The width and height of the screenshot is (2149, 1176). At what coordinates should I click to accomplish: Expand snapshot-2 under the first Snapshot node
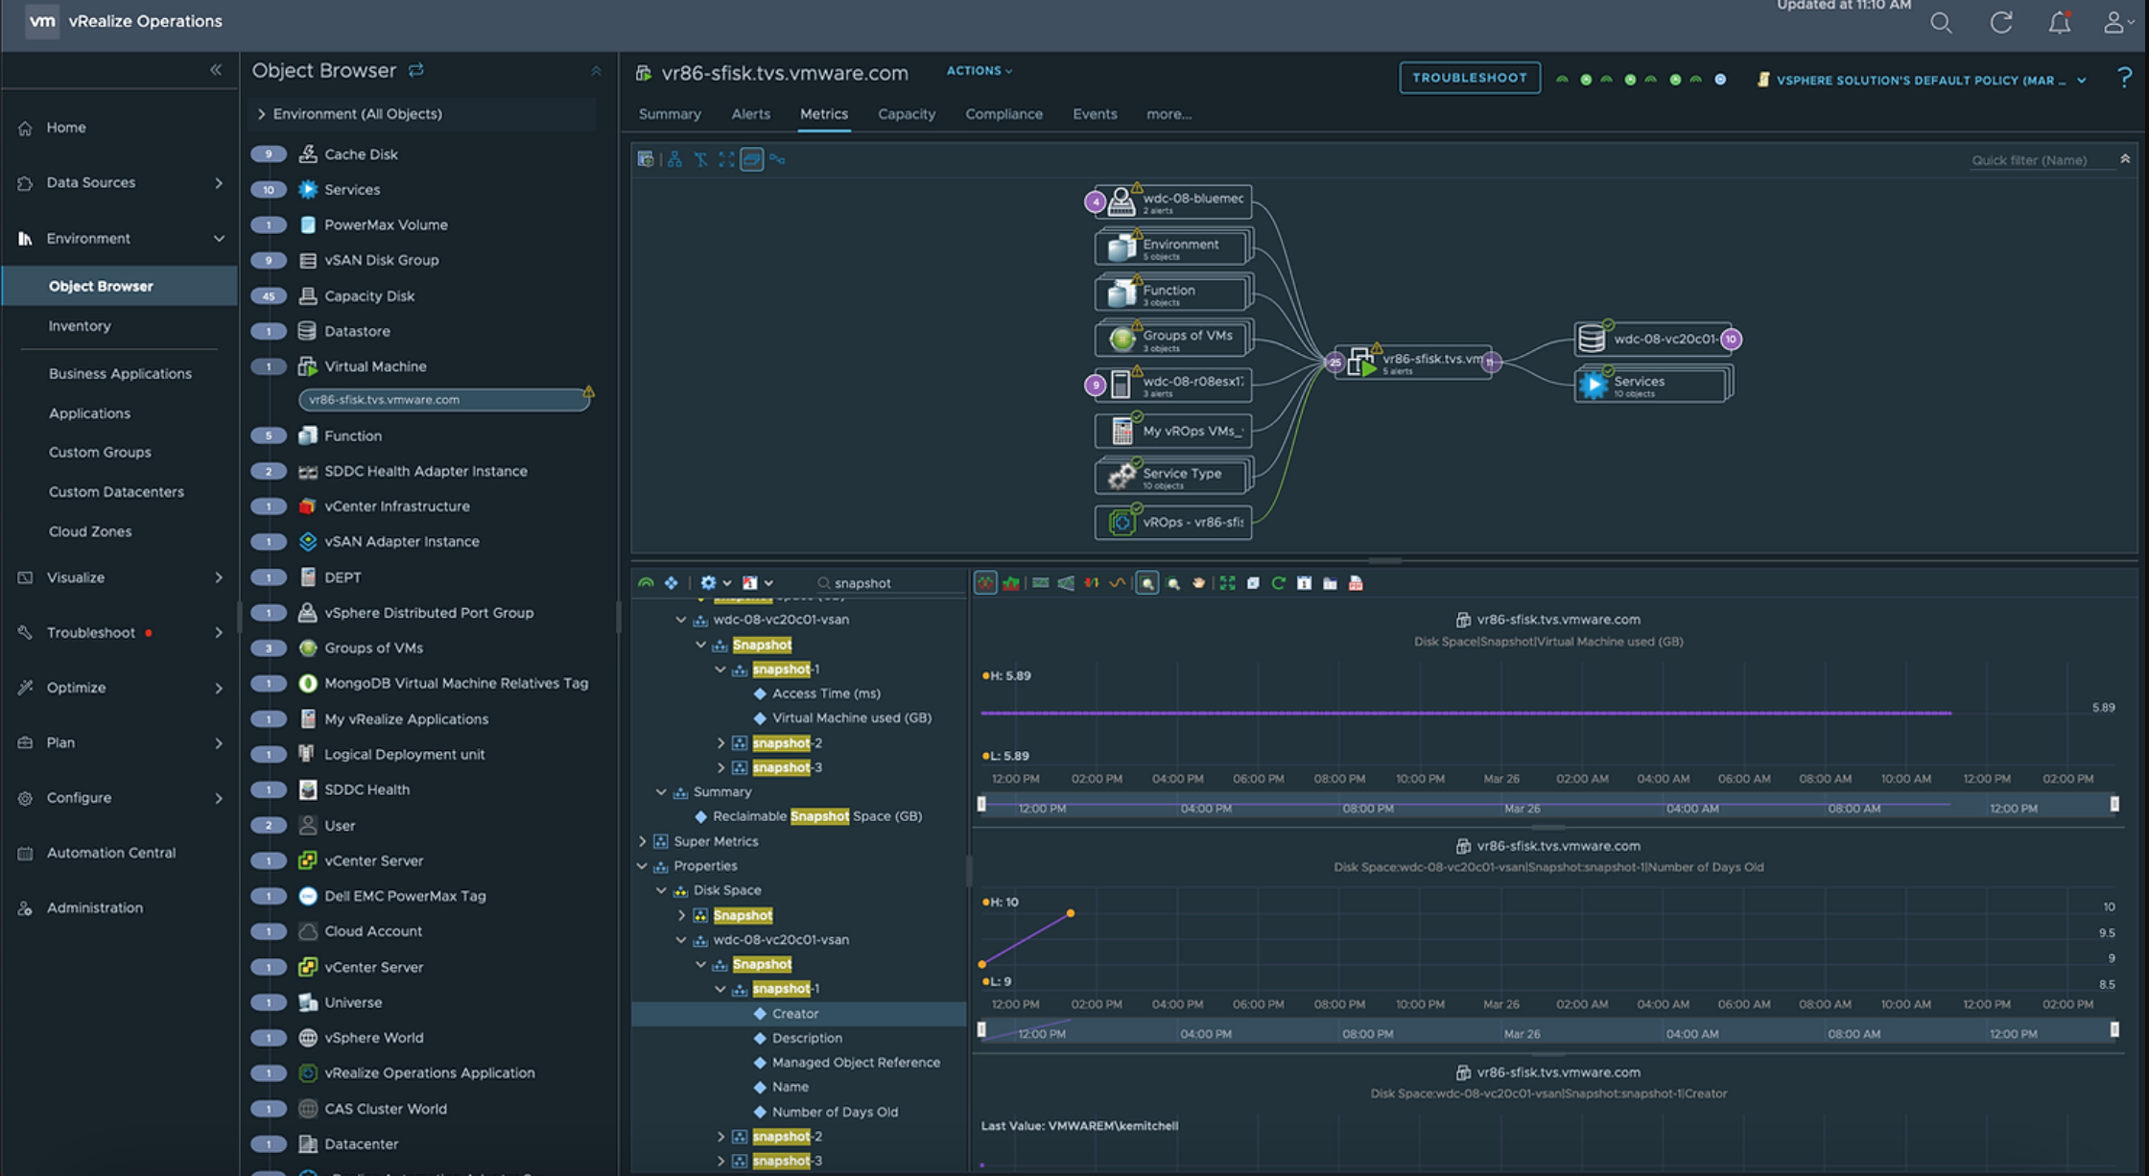point(720,743)
